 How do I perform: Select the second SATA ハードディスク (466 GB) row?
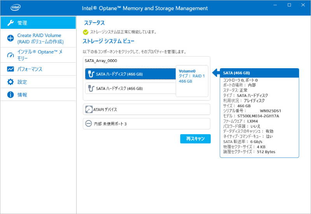pos(131,88)
